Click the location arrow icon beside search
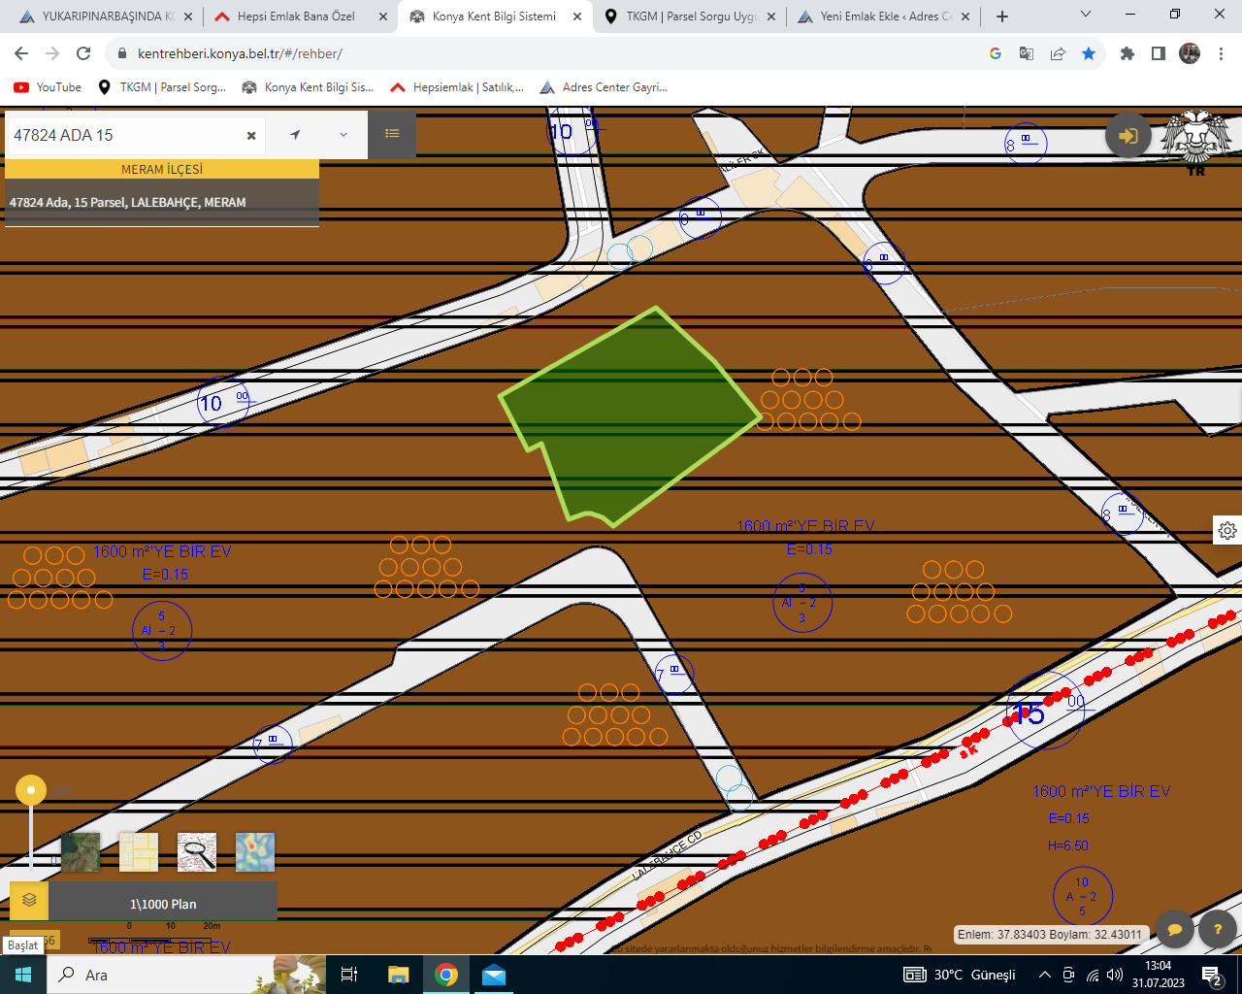The width and height of the screenshot is (1242, 994). coord(295,135)
